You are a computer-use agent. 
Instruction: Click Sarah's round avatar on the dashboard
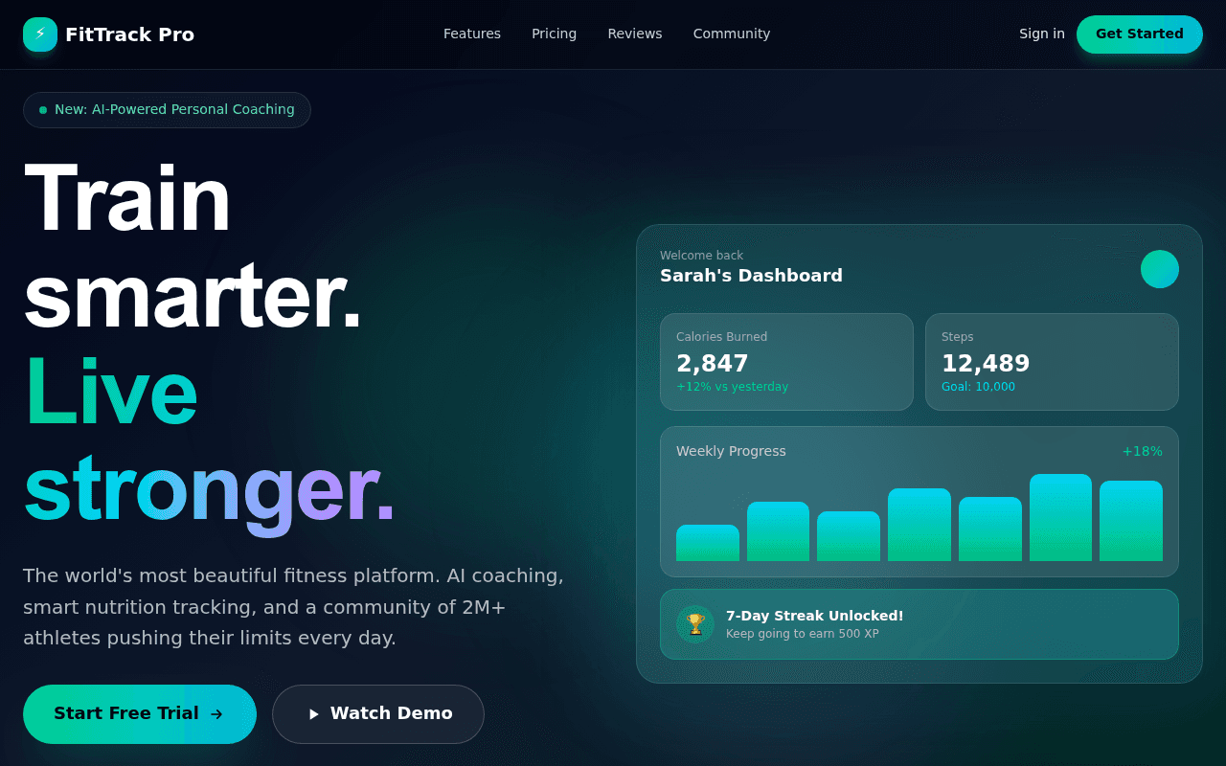(1160, 269)
